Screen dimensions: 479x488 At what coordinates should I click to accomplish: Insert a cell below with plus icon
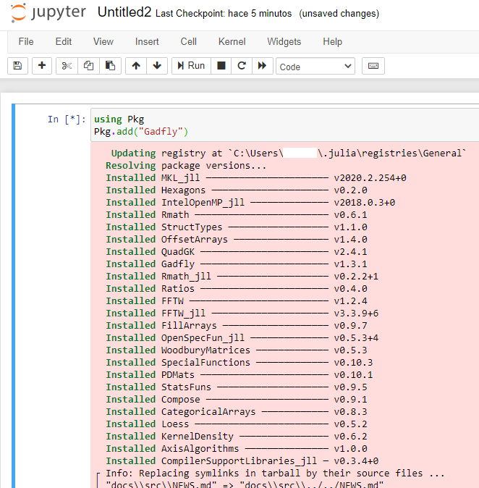(x=41, y=66)
